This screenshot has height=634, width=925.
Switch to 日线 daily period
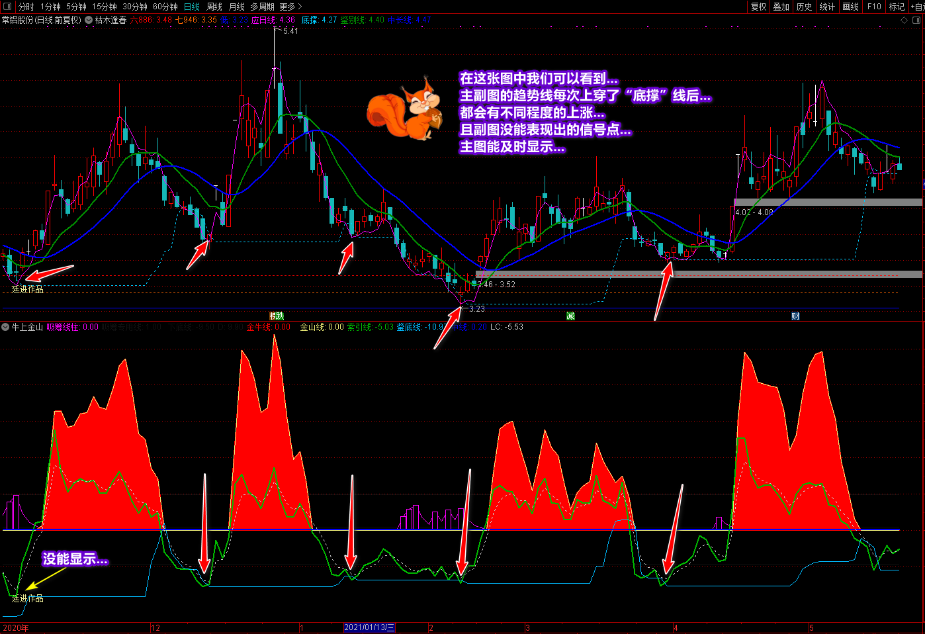point(191,7)
